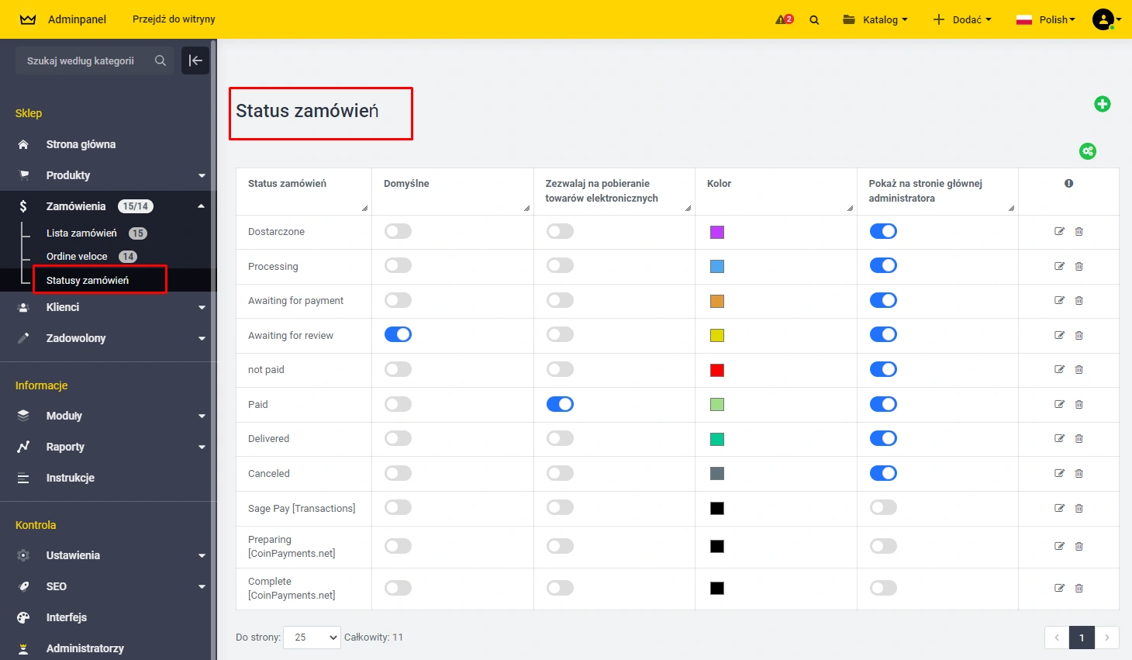Click the purple color swatch for Dostarczone
Image resolution: width=1132 pixels, height=660 pixels.
click(x=717, y=232)
